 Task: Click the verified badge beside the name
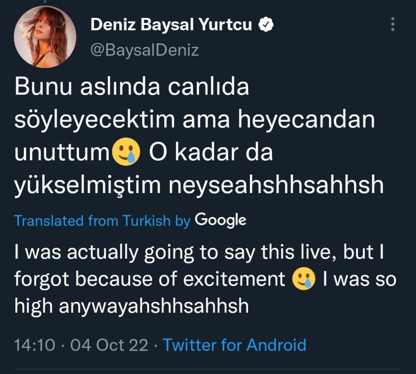click(267, 25)
